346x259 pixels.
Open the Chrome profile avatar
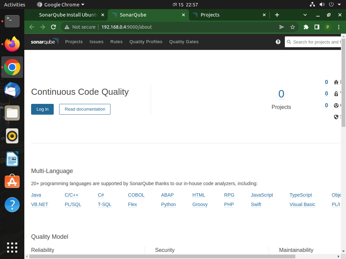point(327,27)
